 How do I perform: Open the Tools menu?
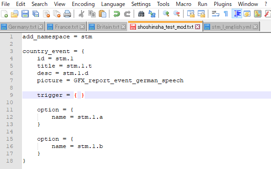[x=163, y=4]
